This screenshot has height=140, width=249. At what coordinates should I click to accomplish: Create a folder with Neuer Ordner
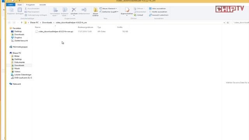click(95, 12)
